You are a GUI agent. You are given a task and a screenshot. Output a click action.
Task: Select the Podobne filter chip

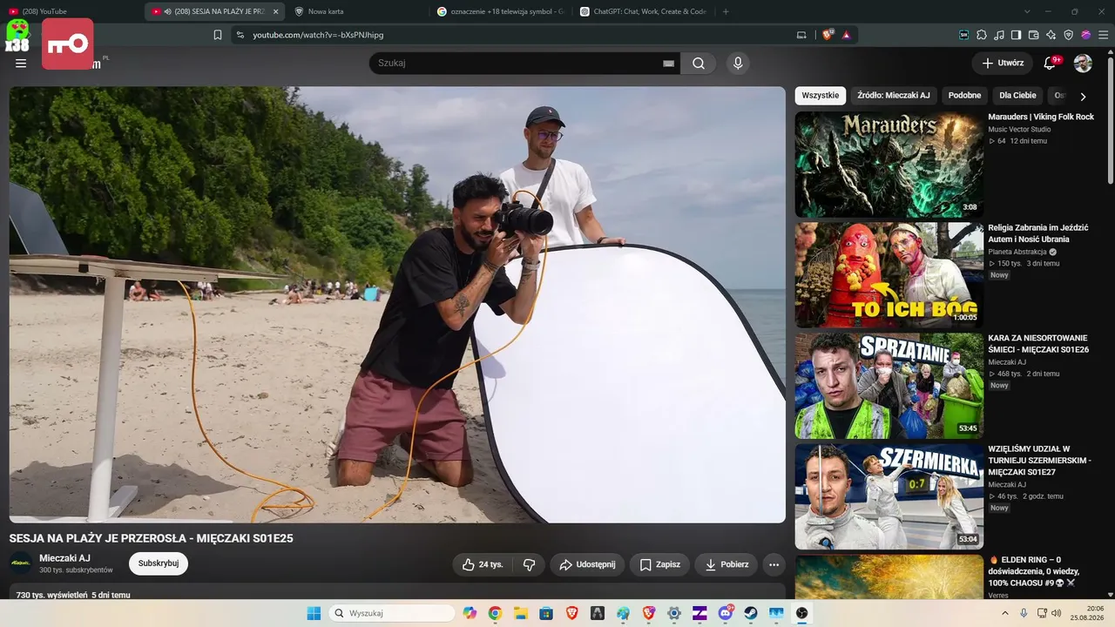coord(965,96)
